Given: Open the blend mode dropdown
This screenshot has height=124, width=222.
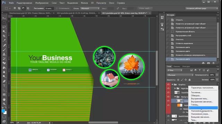Looking at the screenshot, I should coord(180,75).
